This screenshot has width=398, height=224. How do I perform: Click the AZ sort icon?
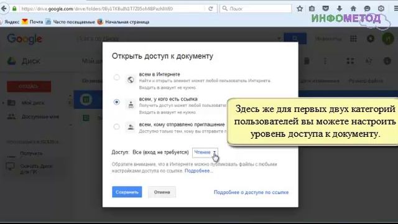[x=369, y=61]
